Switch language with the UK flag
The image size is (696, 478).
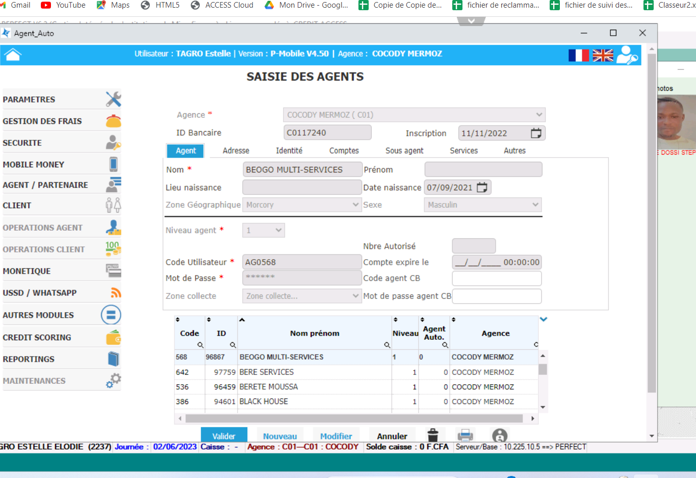point(603,55)
